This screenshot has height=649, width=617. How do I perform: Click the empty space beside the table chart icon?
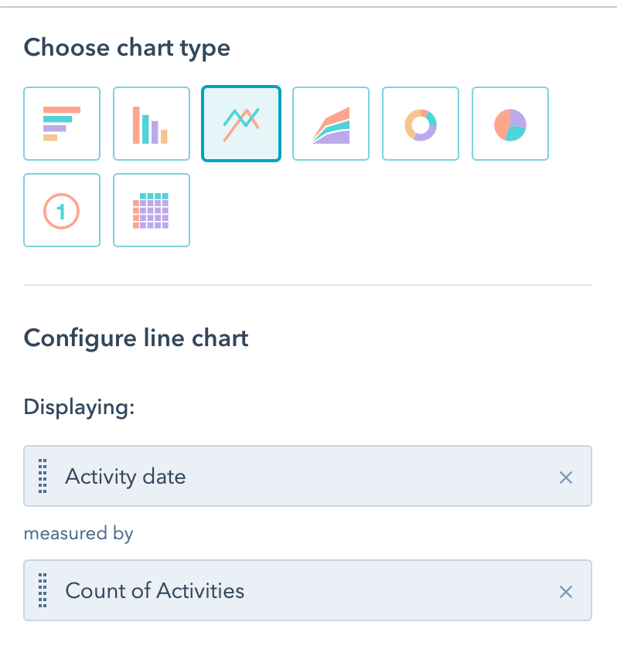click(x=387, y=210)
